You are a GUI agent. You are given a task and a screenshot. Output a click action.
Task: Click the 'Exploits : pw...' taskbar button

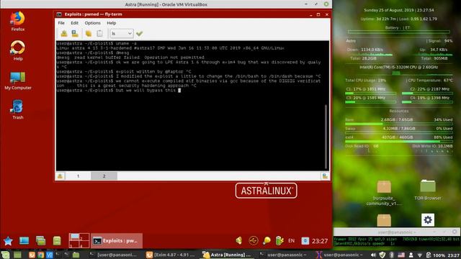117,241
